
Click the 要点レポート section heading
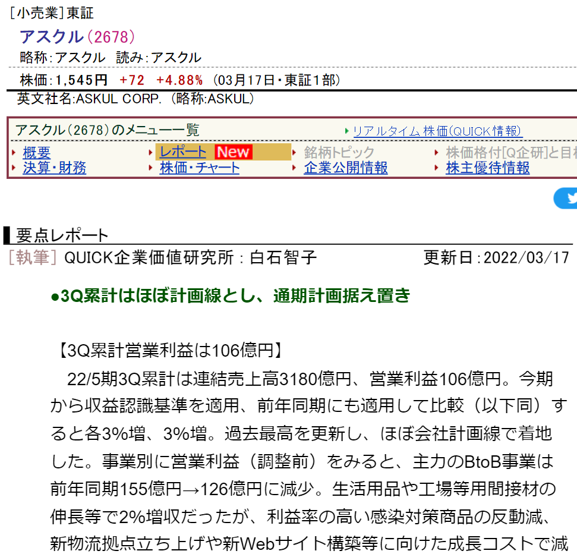tap(62, 235)
